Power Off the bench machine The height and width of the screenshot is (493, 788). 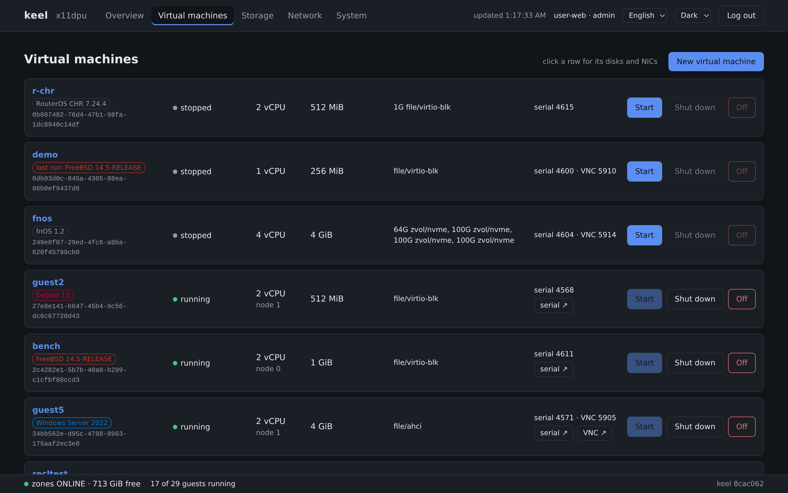pyautogui.click(x=741, y=363)
